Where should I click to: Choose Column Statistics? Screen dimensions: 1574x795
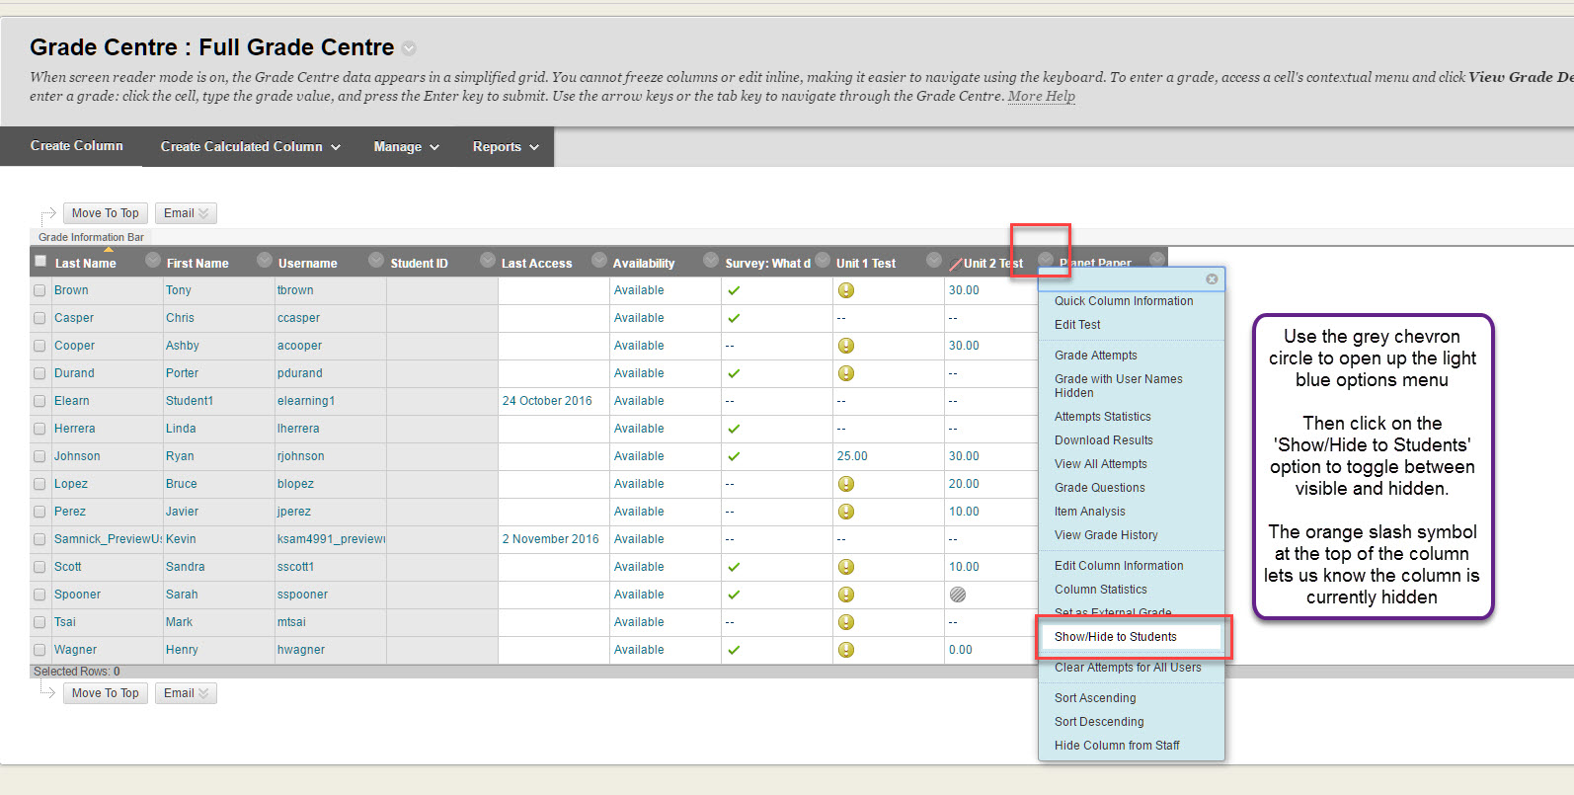(x=1101, y=590)
